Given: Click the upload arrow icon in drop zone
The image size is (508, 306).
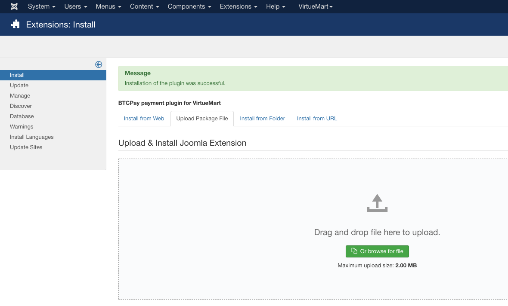Looking at the screenshot, I should [x=377, y=203].
